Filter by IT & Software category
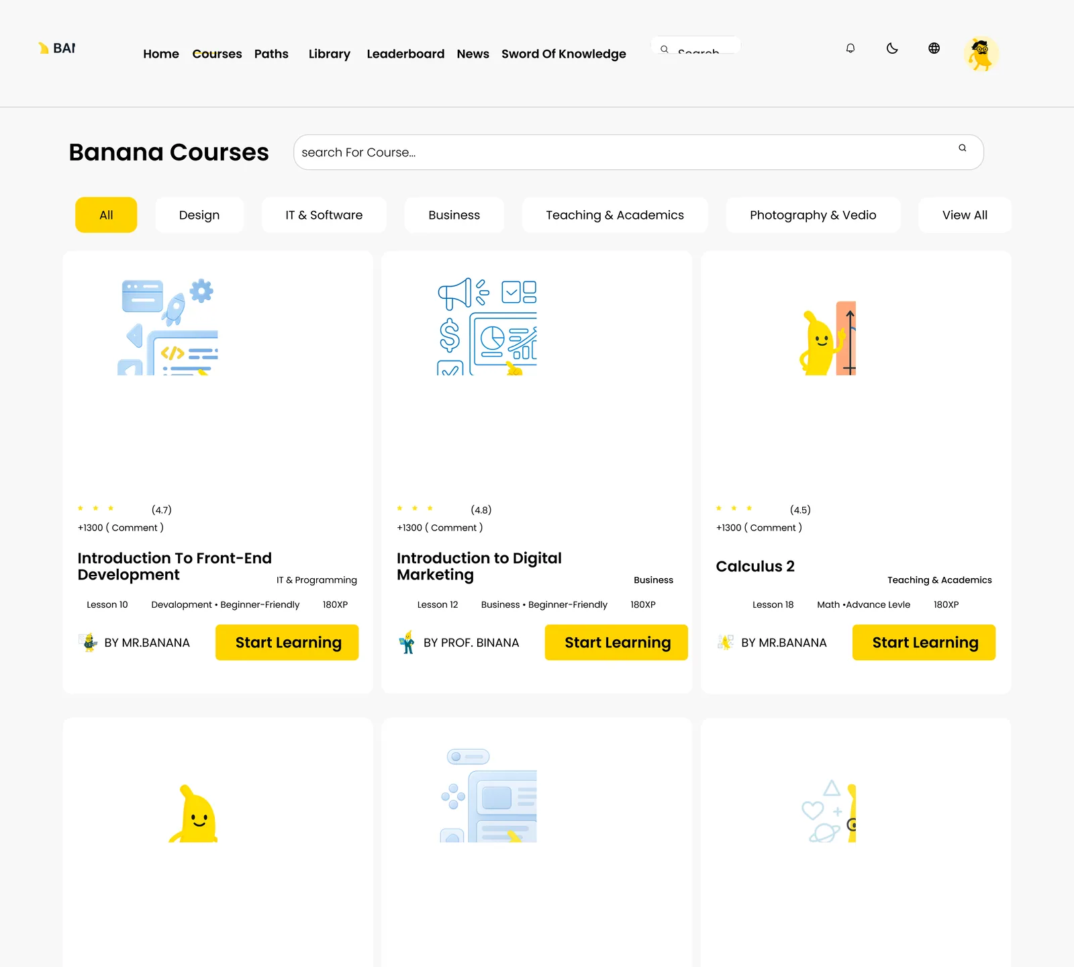 [x=324, y=215]
